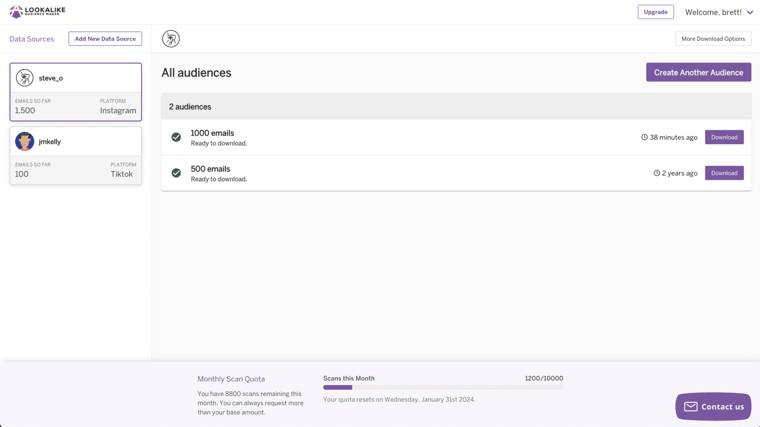
Task: Click the green checkmark for 500 emails
Action: pyautogui.click(x=176, y=173)
